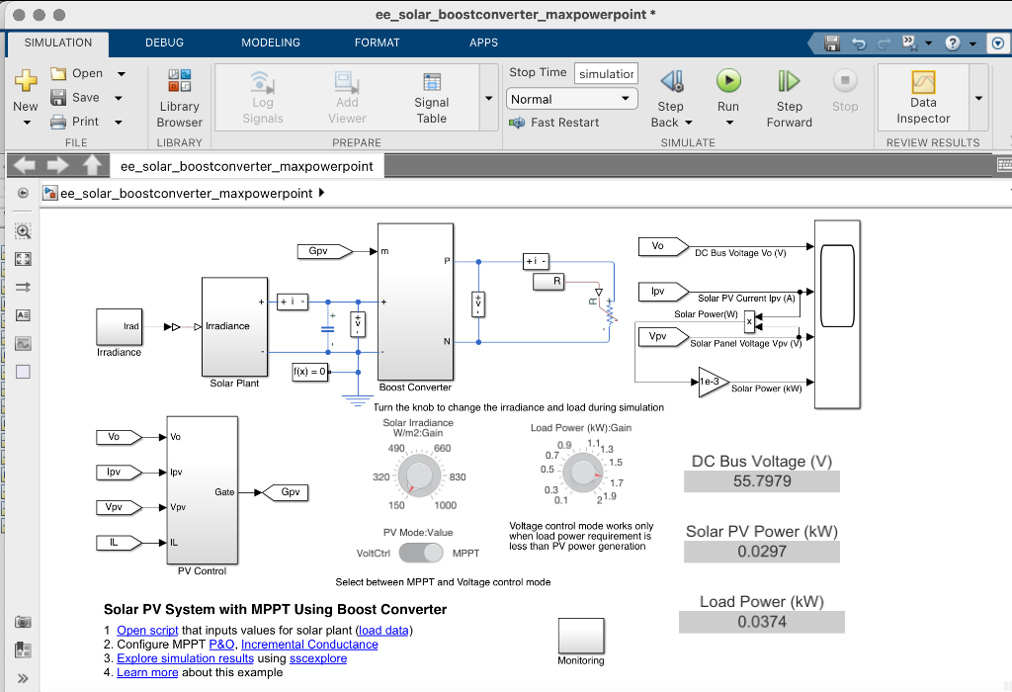Click the Step Forward button
Screen dimensions: 1012x692
tap(789, 98)
